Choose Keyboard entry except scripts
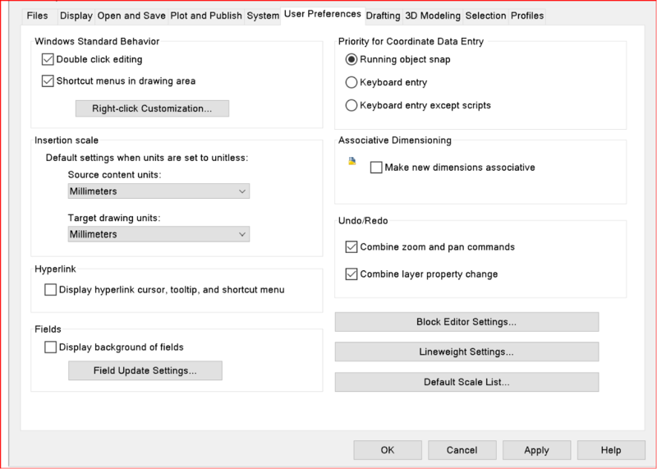 click(x=351, y=105)
